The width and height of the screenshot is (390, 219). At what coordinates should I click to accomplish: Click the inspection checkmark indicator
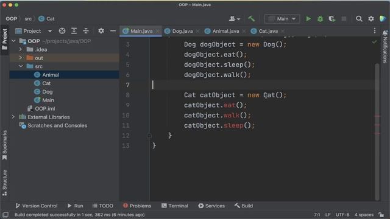374,42
